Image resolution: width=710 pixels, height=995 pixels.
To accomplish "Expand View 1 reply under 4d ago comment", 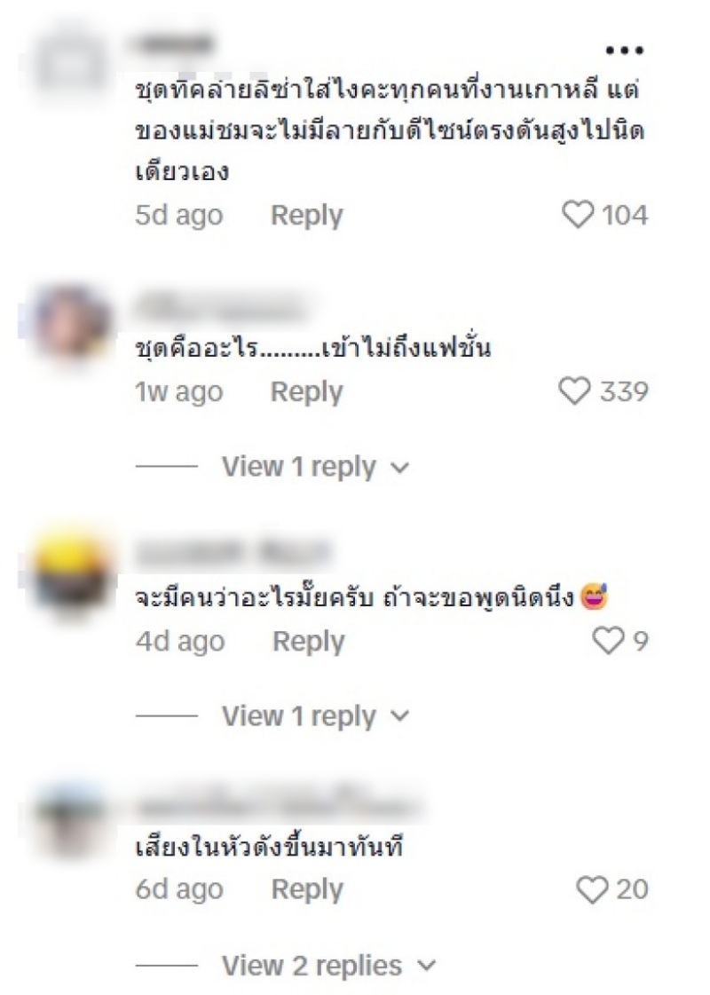I will click(x=315, y=716).
